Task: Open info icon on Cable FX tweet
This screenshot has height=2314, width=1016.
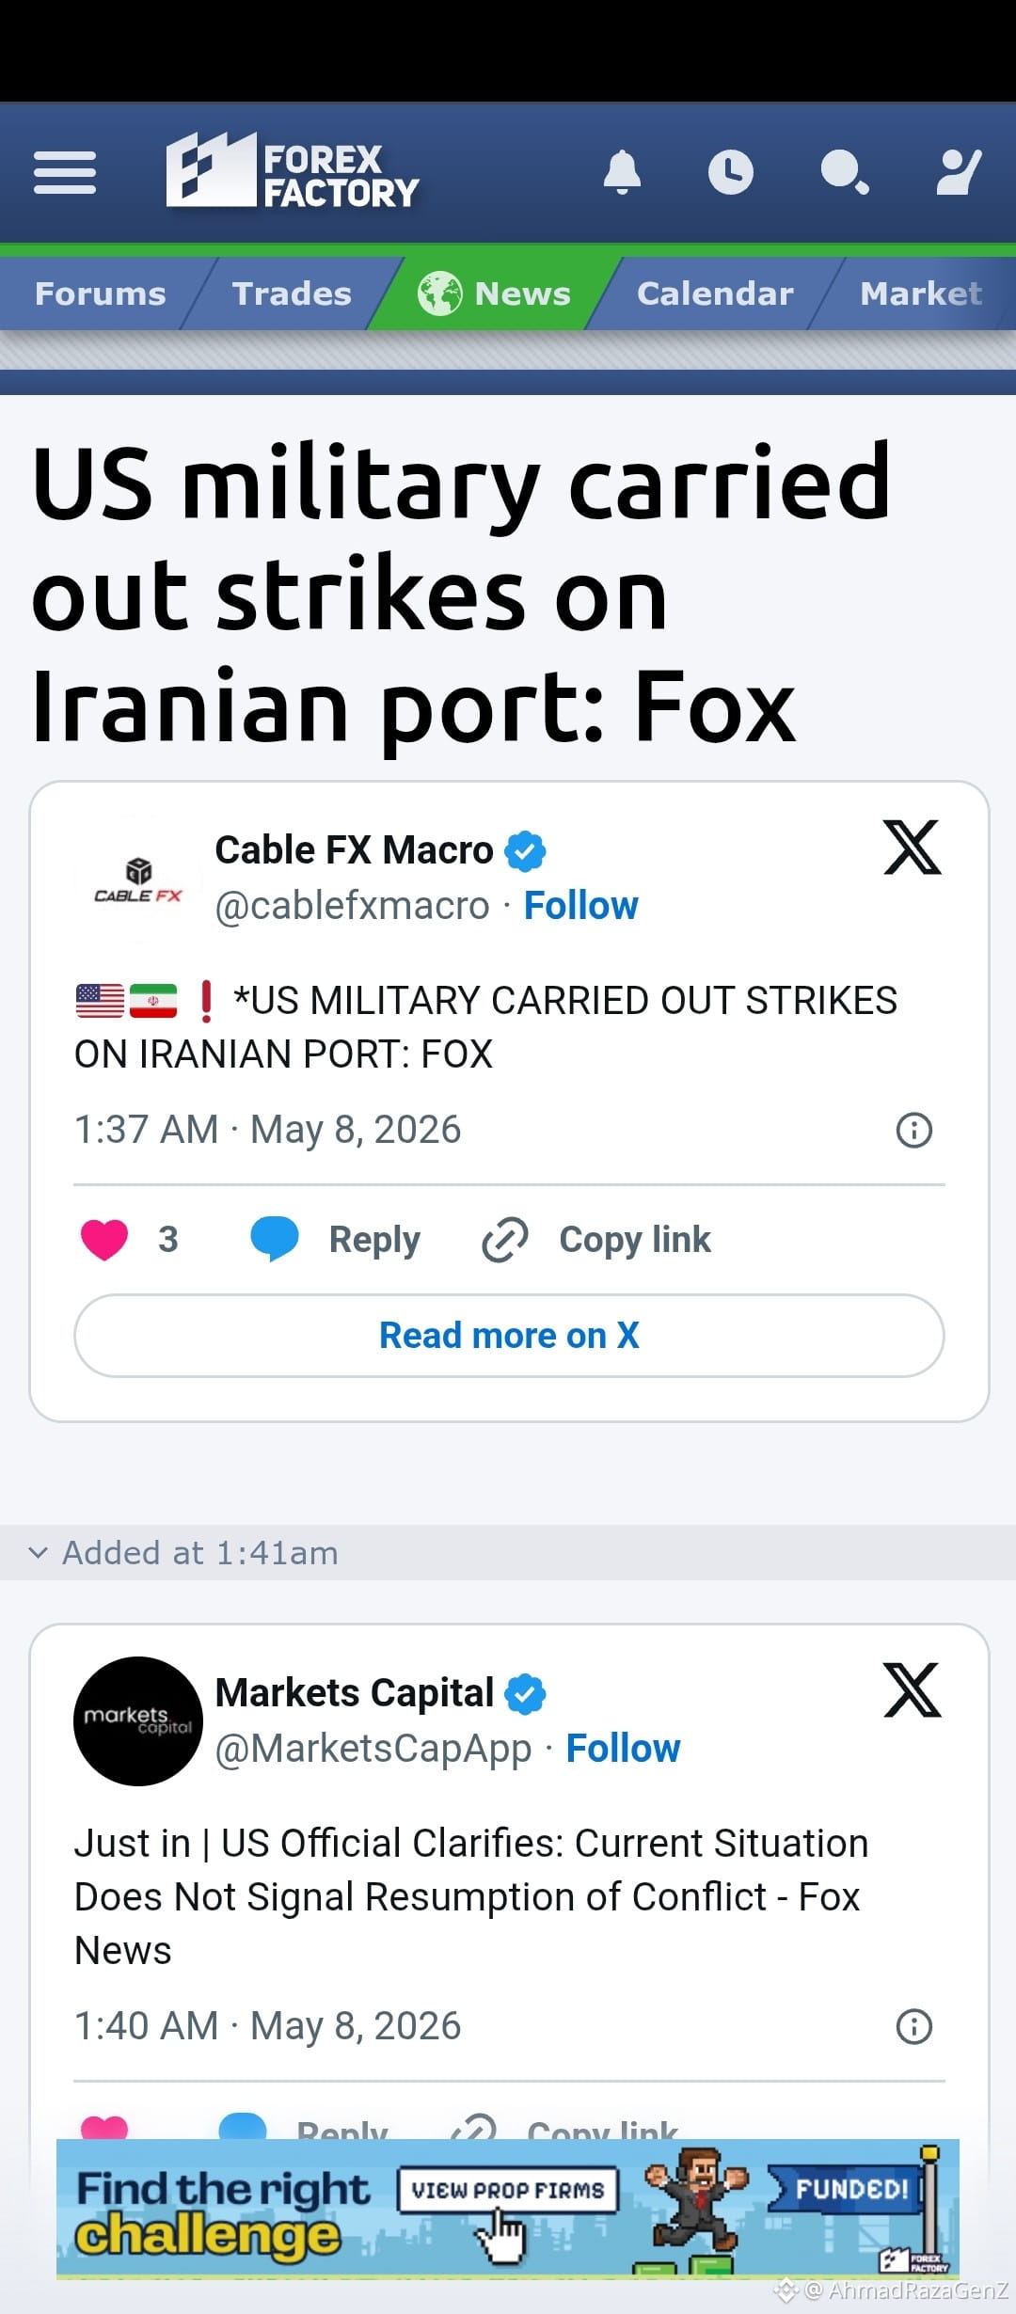Action: point(913,1130)
